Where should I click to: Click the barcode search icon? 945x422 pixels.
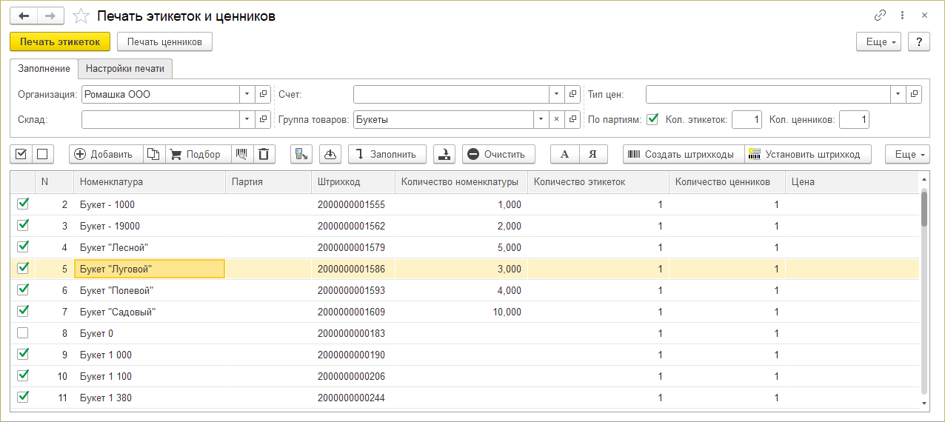coord(241,154)
